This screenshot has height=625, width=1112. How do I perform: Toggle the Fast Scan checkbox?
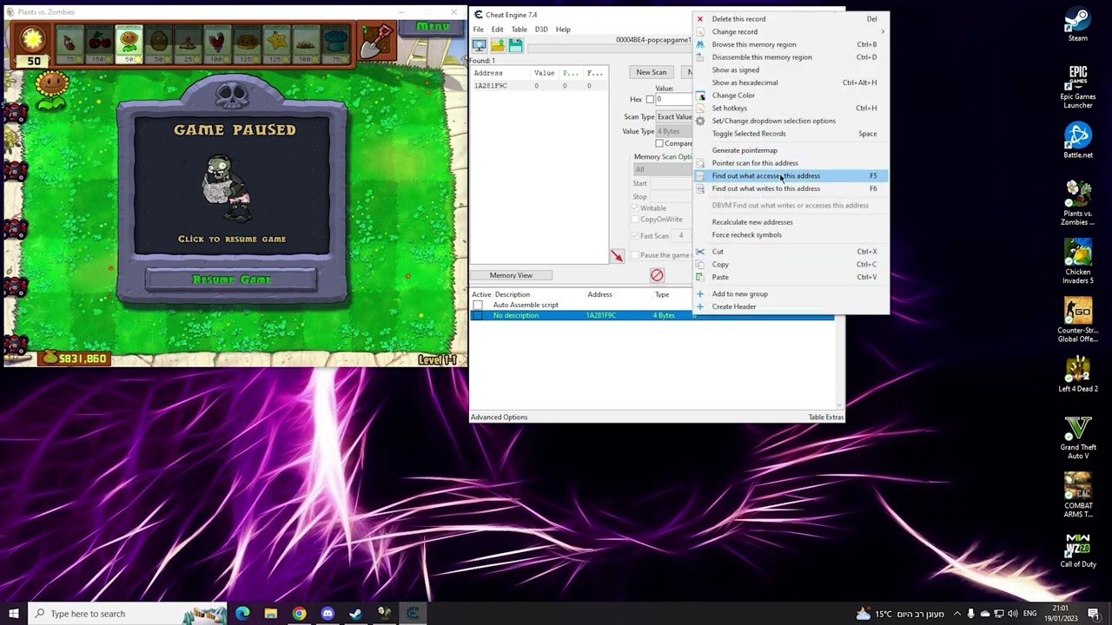(636, 236)
